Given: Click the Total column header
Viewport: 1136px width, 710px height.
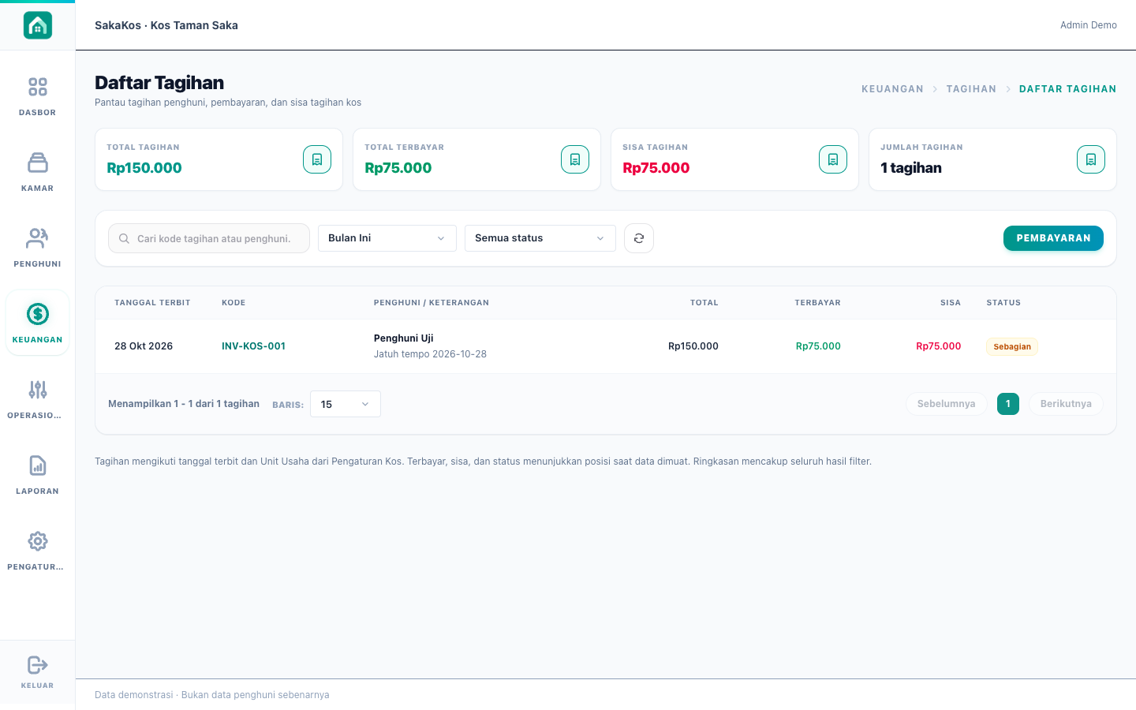Looking at the screenshot, I should (x=704, y=303).
